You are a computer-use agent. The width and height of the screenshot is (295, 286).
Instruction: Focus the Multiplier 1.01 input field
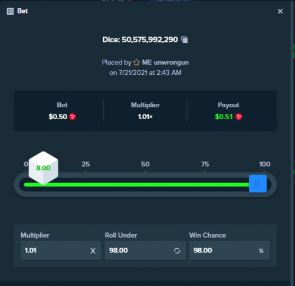(x=61, y=251)
